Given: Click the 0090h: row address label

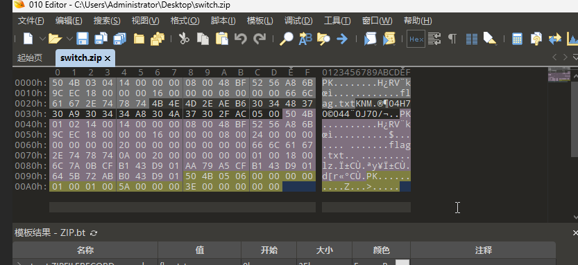Looking at the screenshot, I should (31, 176).
